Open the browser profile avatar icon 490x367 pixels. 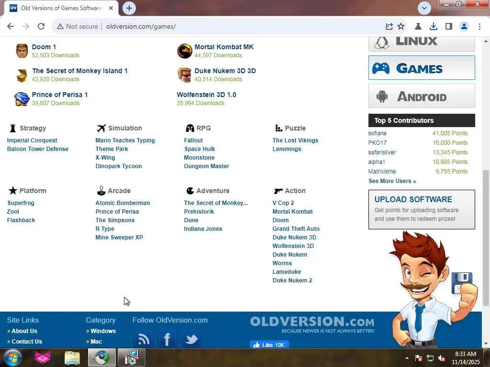pos(464,27)
